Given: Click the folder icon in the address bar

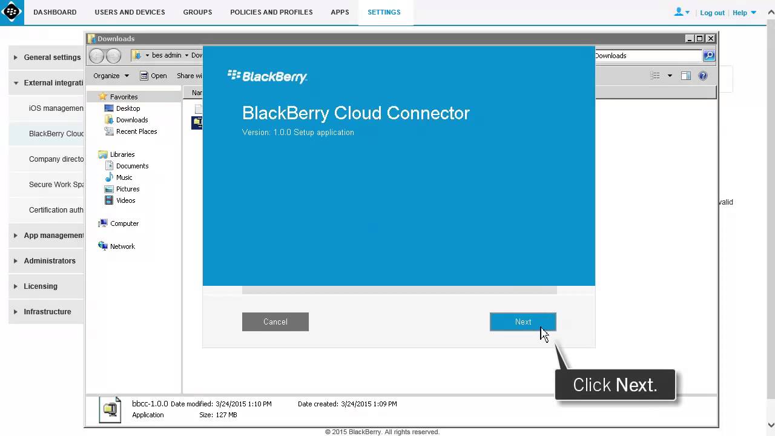Looking at the screenshot, I should pos(137,55).
